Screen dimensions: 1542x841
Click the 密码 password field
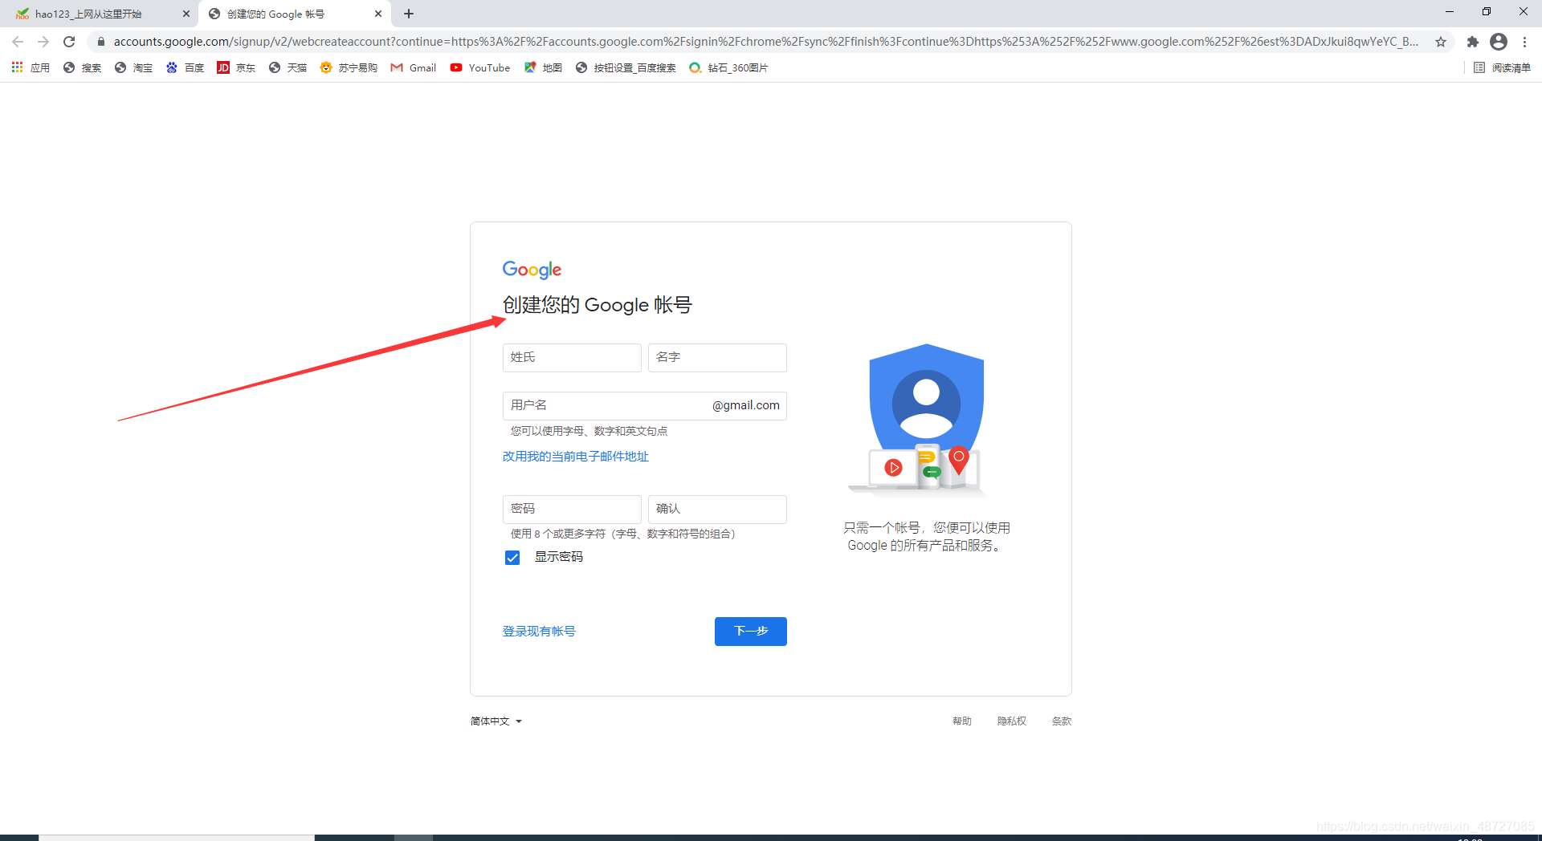tap(572, 510)
